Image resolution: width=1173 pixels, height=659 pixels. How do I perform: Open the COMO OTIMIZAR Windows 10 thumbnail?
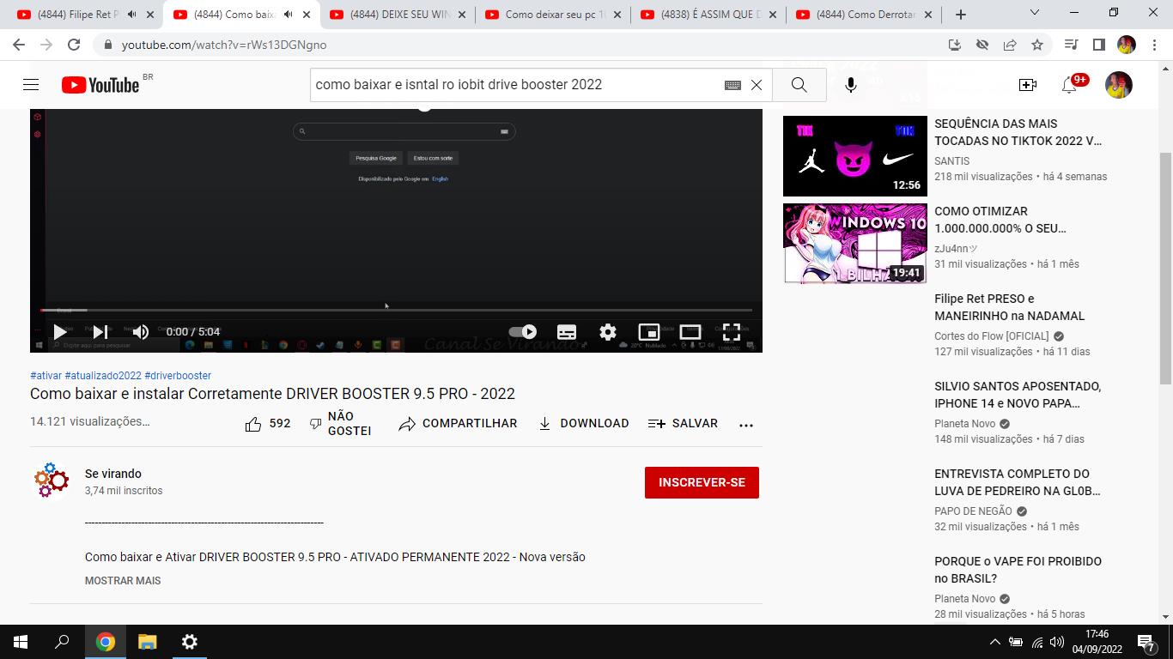tap(855, 244)
